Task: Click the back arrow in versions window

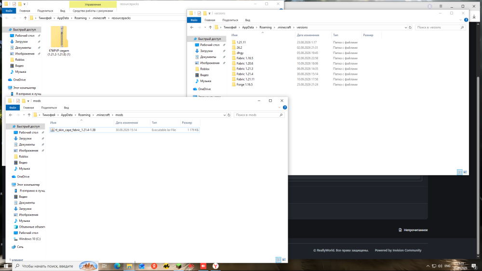Action: [192, 27]
